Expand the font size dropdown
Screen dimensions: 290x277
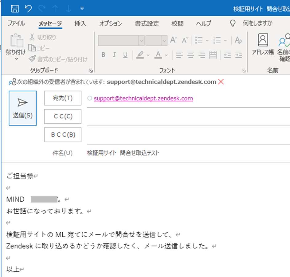tap(164, 41)
